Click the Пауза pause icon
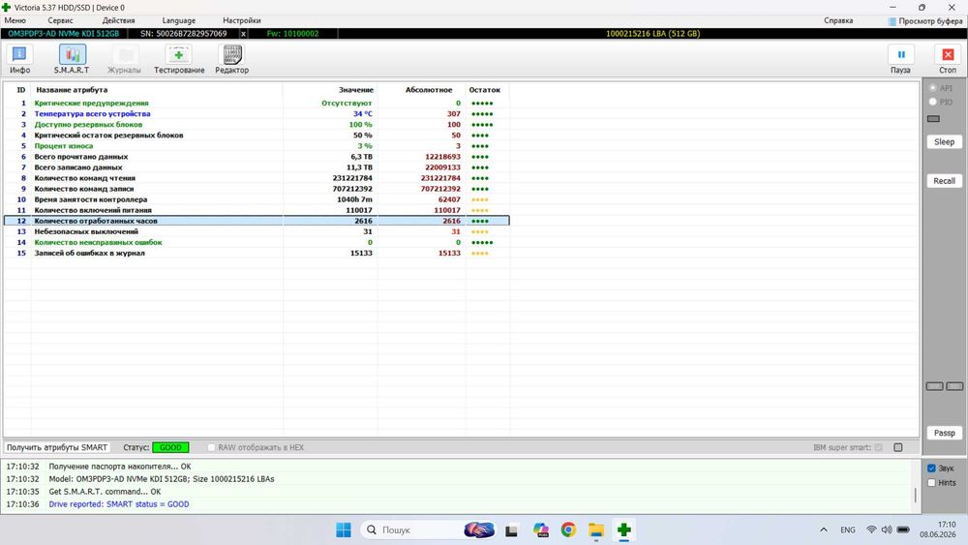 (x=900, y=54)
